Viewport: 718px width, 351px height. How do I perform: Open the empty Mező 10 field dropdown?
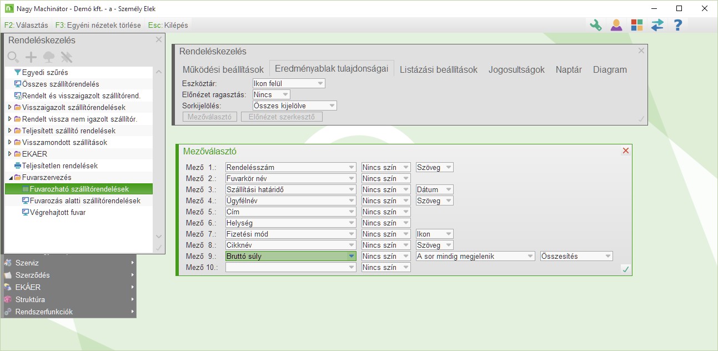pos(290,267)
